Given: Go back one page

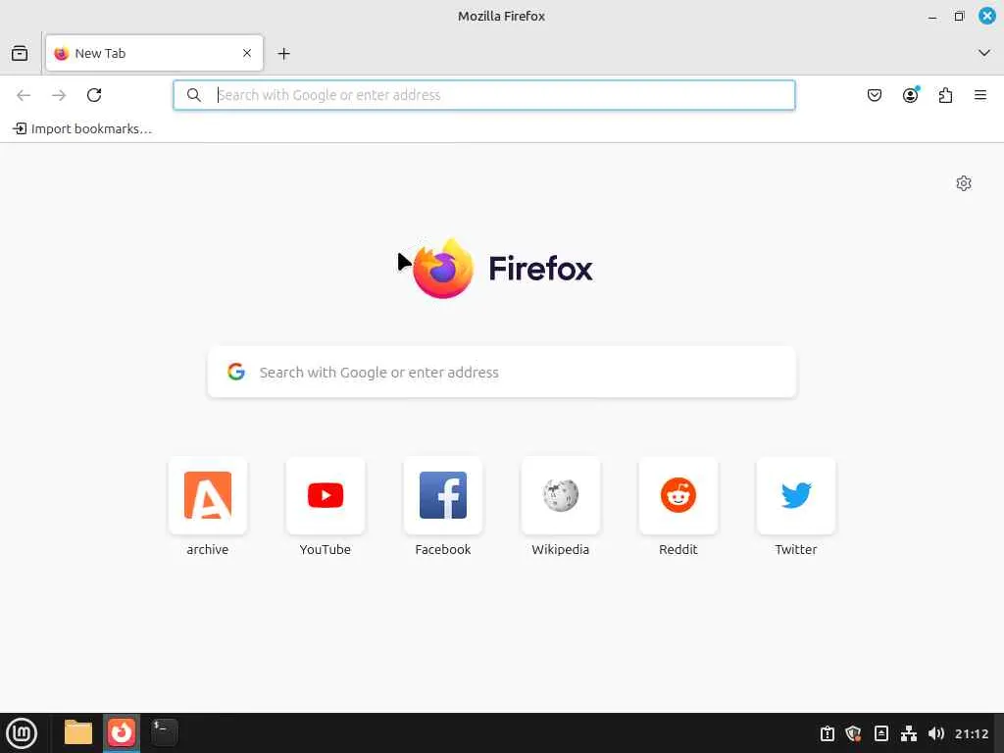Looking at the screenshot, I should (x=24, y=95).
